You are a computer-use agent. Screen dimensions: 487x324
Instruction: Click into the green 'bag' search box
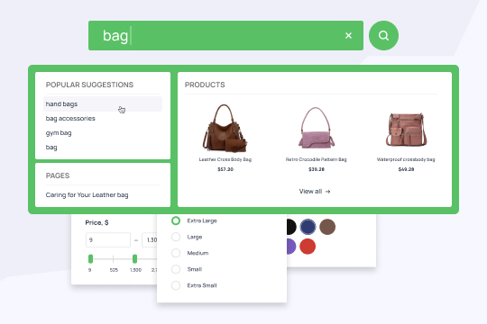point(225,36)
